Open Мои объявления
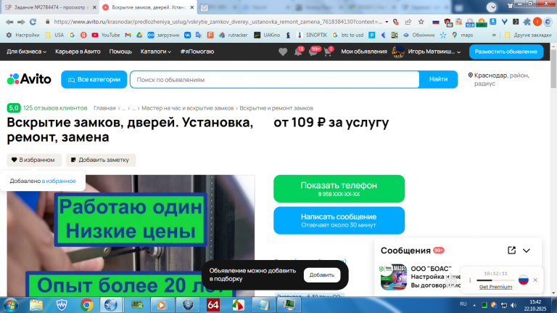Screen dimensions: 557x313 (x=364, y=52)
